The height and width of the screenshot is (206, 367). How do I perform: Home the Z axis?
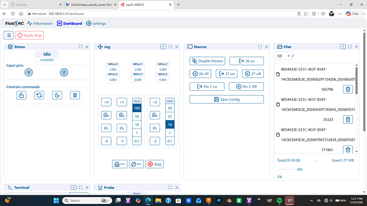tap(155, 115)
